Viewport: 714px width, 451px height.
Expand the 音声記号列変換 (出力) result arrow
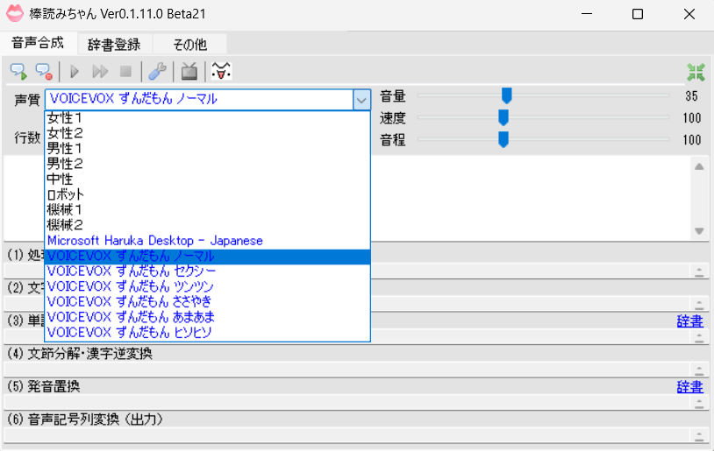(699, 436)
